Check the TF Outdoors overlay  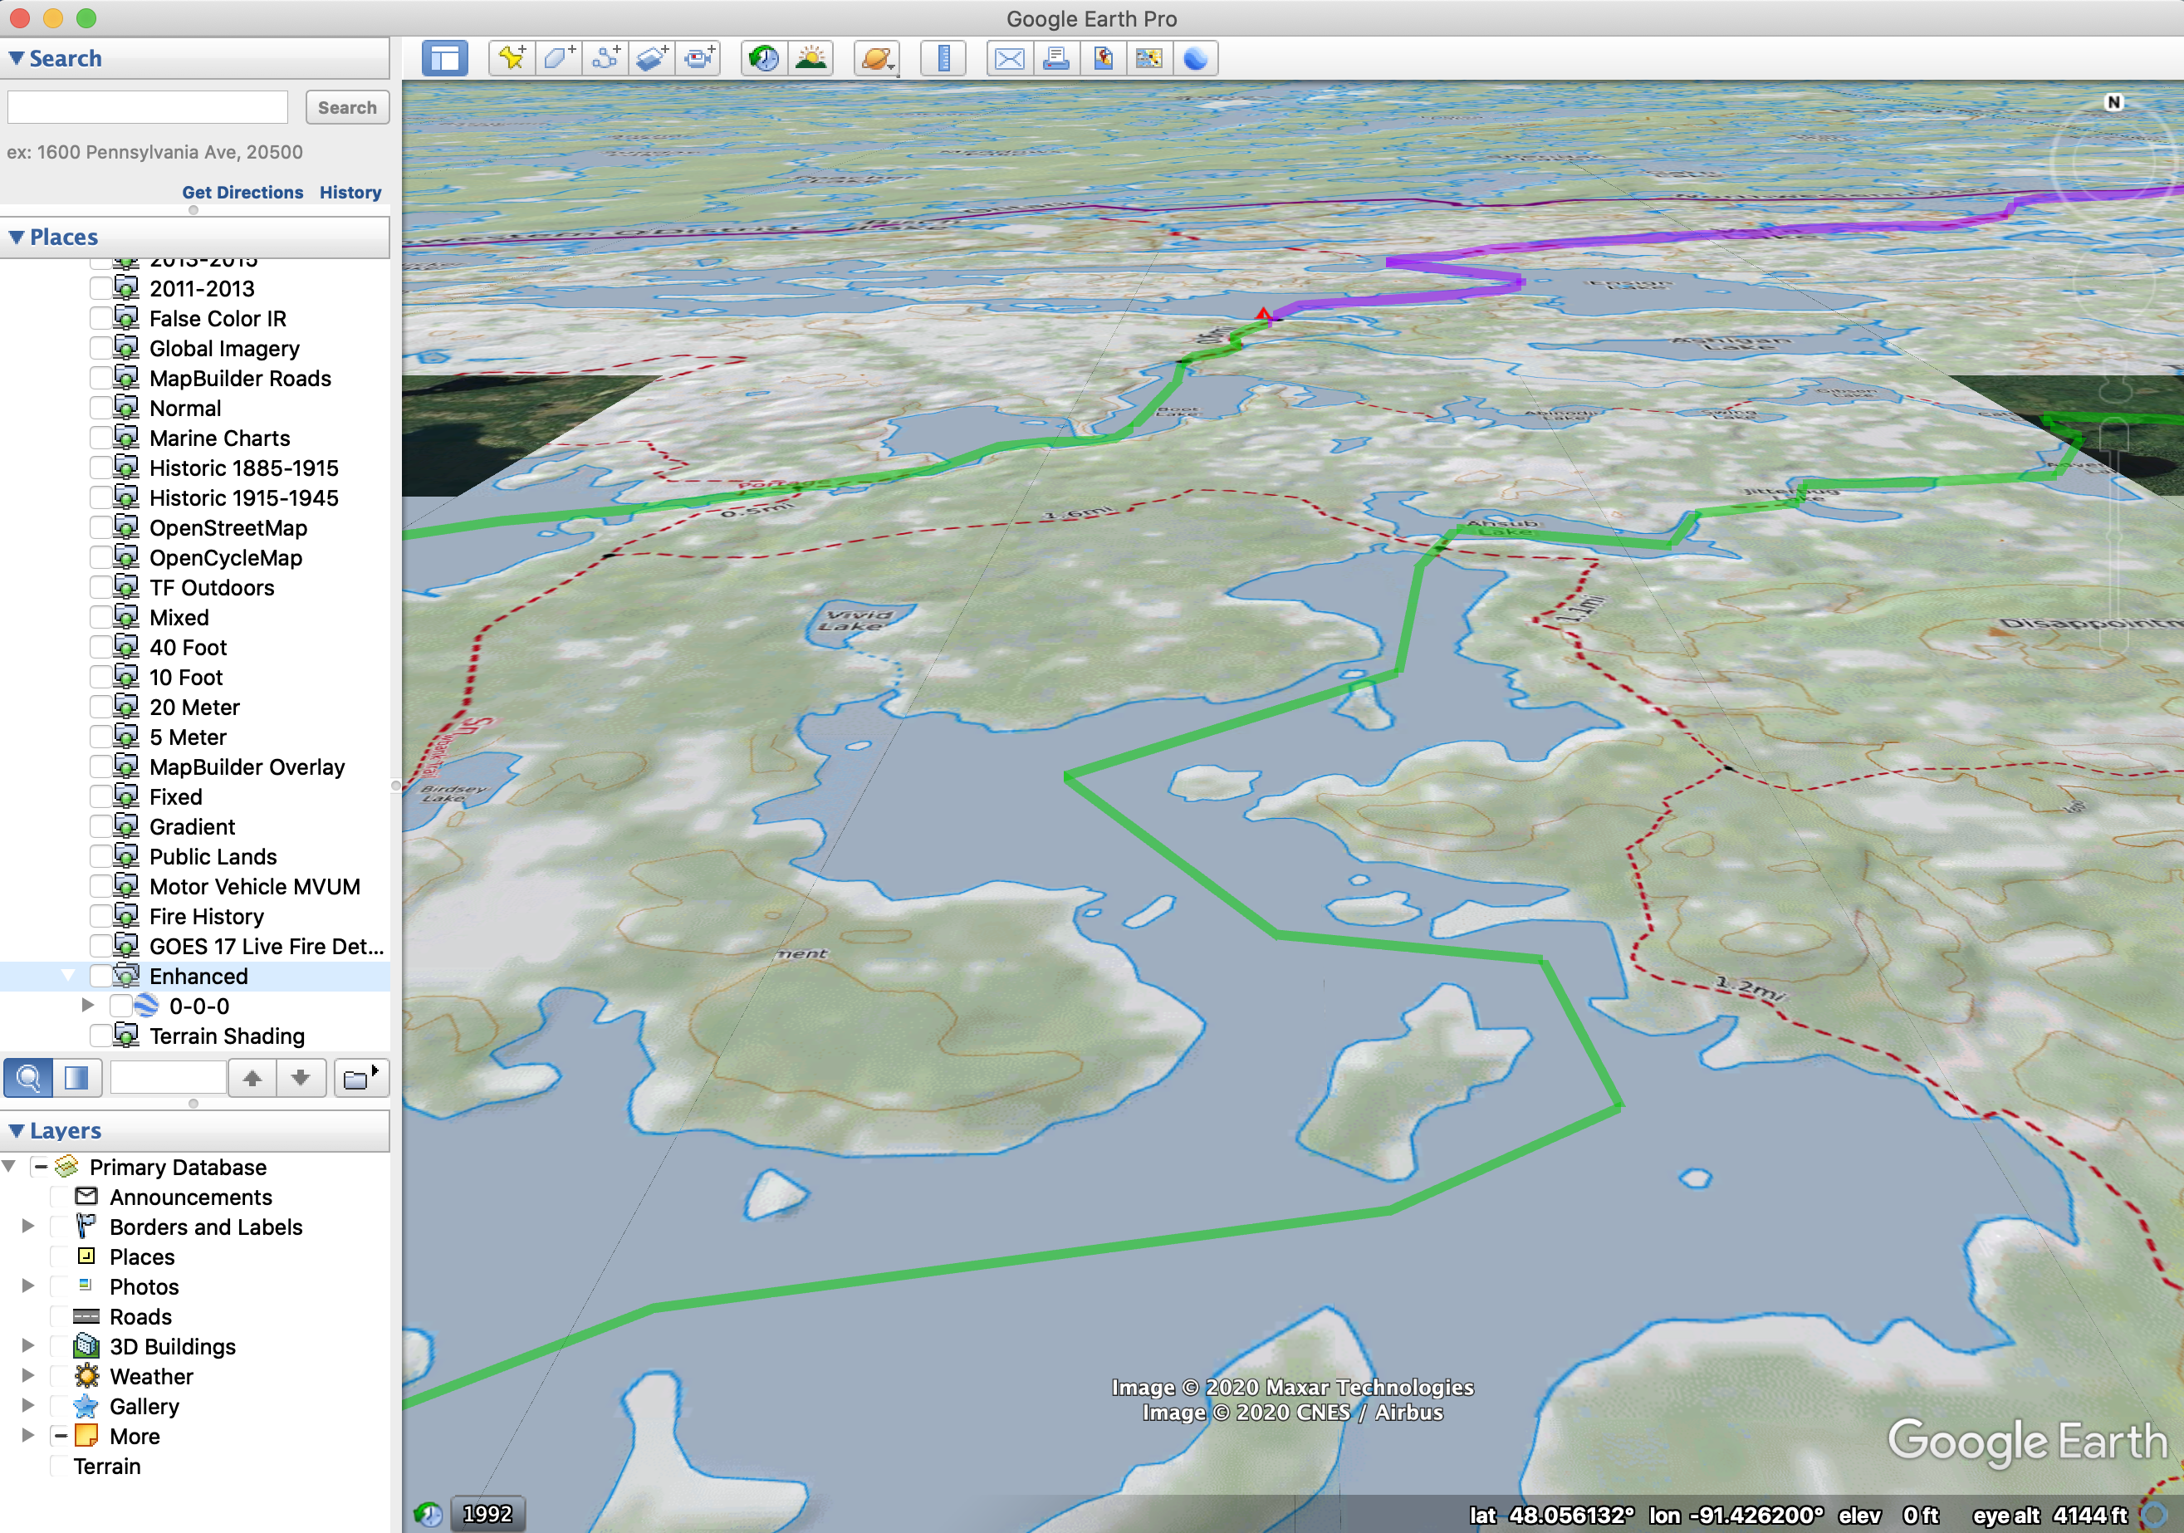[x=99, y=588]
